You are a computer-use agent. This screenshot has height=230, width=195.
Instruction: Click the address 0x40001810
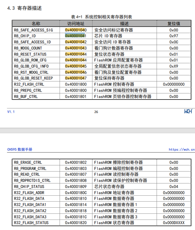click(x=76, y=199)
